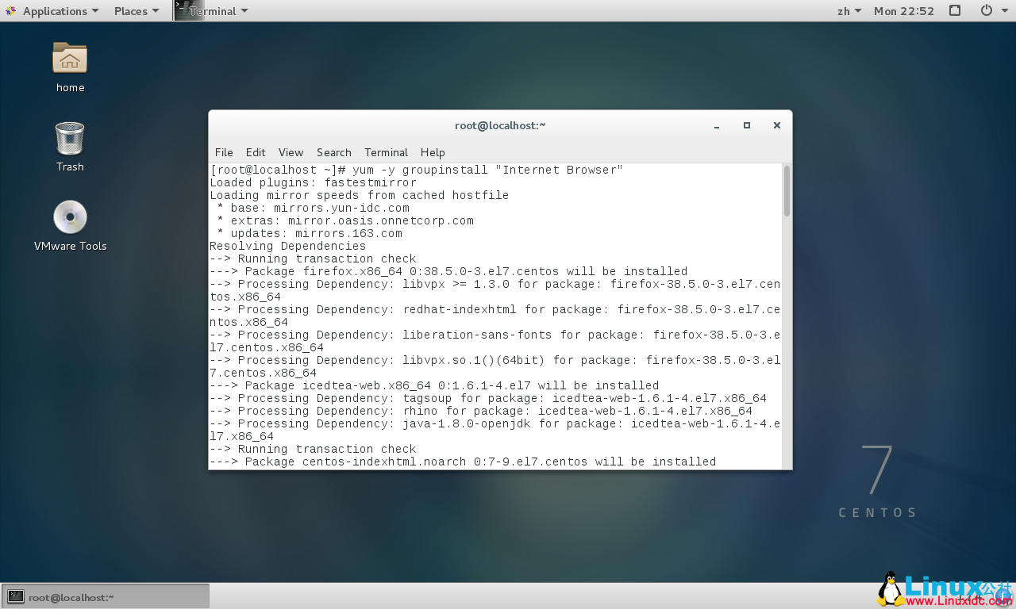Open the Edit menu of the terminal

click(256, 152)
